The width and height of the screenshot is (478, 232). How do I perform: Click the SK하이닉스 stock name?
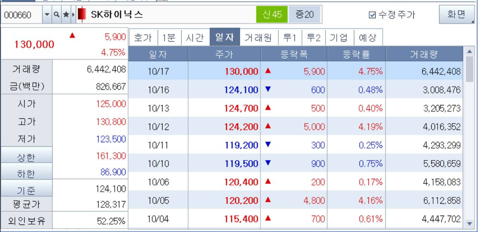pyautogui.click(x=117, y=15)
